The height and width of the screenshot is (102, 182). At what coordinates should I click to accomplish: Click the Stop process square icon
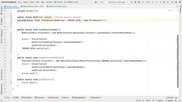(143, 2)
